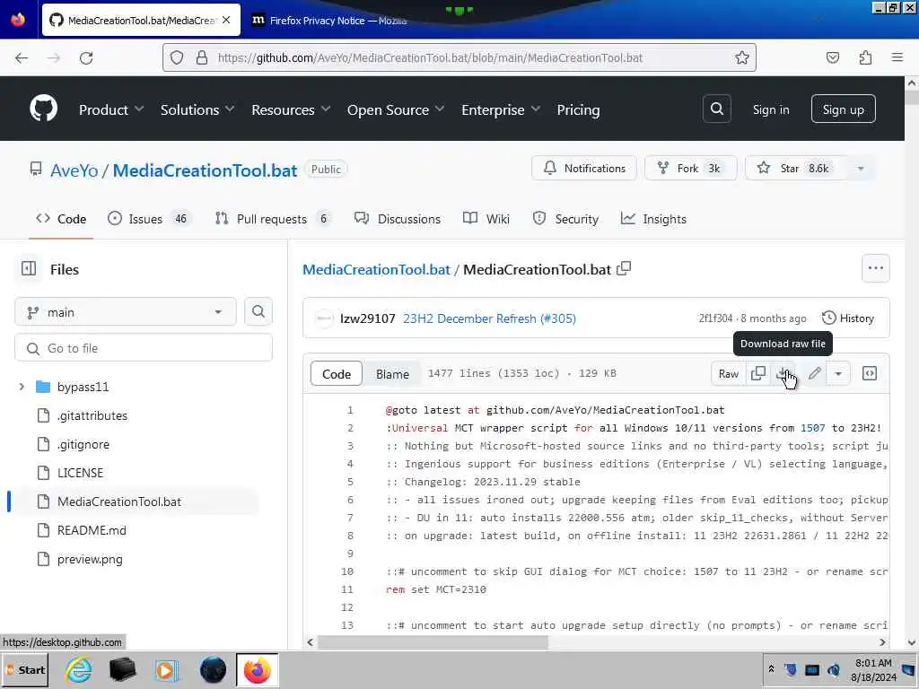Image resolution: width=919 pixels, height=689 pixels.
Task: Close the MediaCreationTool.bat browser tab
Action: (226, 20)
